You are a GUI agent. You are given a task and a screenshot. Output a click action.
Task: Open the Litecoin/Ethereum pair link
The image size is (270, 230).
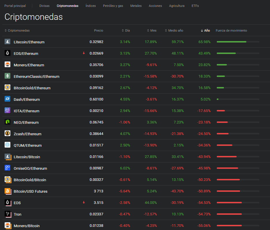[29, 42]
